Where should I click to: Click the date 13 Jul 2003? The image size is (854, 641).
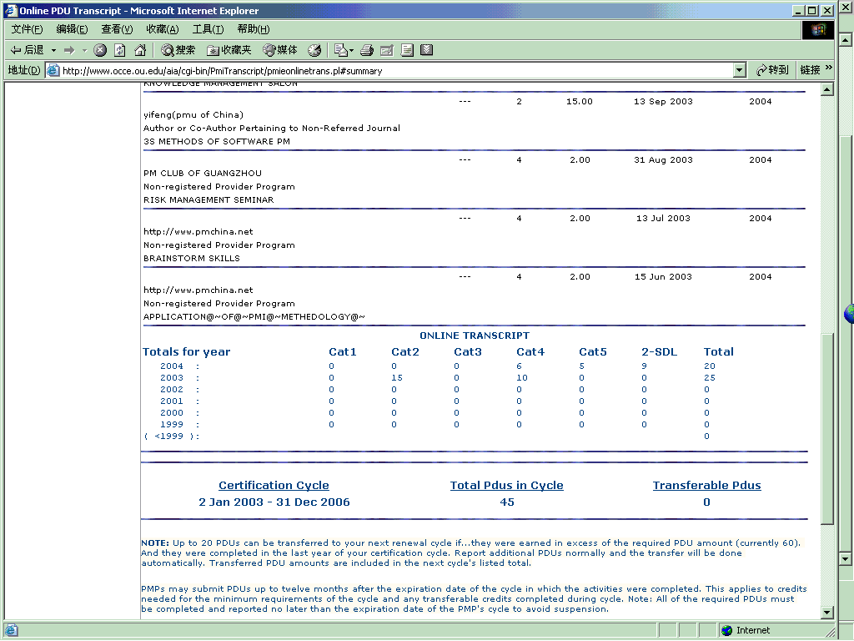[663, 218]
